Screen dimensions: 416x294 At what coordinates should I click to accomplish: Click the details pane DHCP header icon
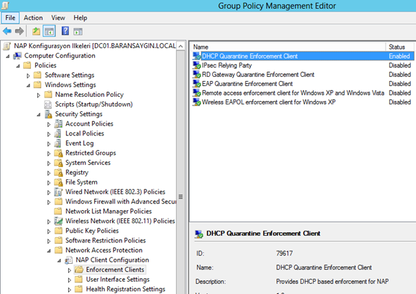[x=199, y=234]
